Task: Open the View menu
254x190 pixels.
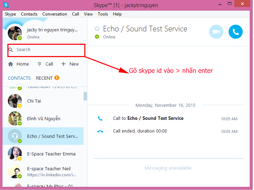Action: [88, 14]
